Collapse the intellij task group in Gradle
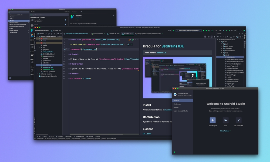270x162 pixels. (x=221, y=55)
